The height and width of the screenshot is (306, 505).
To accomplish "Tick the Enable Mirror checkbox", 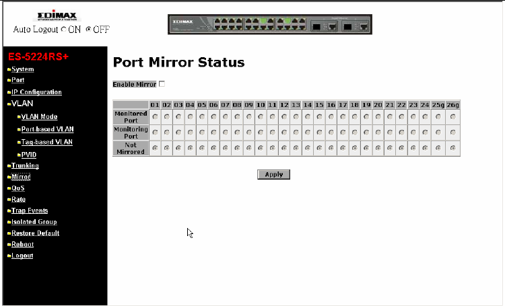I will click(x=162, y=84).
